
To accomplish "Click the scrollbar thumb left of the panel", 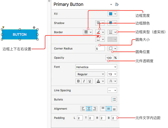I will click(x=49, y=1).
